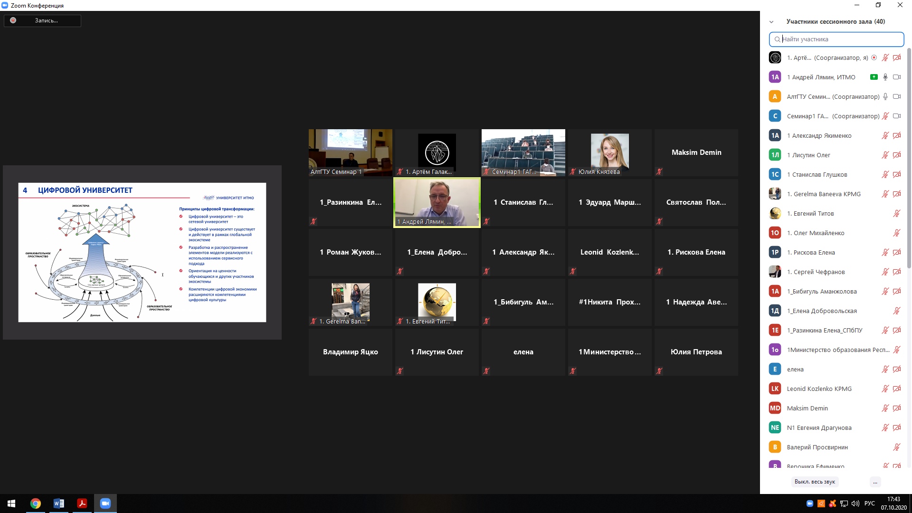Open Adobe Acrobat from the taskbar
The image size is (912, 513).
click(82, 503)
